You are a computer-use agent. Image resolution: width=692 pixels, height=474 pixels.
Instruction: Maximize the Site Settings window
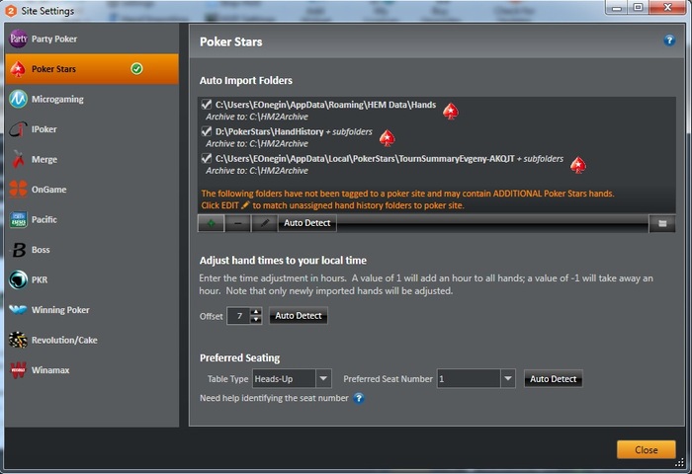point(639,8)
